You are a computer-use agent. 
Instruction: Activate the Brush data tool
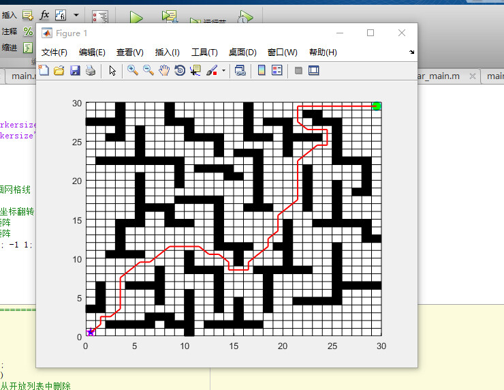(x=212, y=70)
